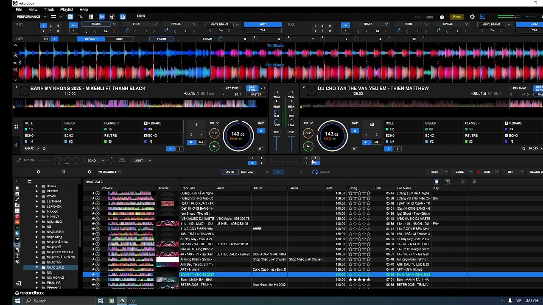
Task: Click the sidebar export icon above the rekordbox logo
Action: pyautogui.click(x=18, y=284)
